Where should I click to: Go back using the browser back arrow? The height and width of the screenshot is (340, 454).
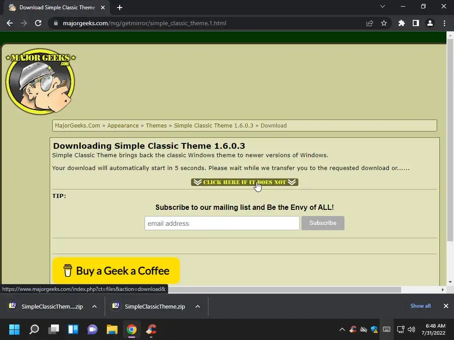click(x=10, y=23)
